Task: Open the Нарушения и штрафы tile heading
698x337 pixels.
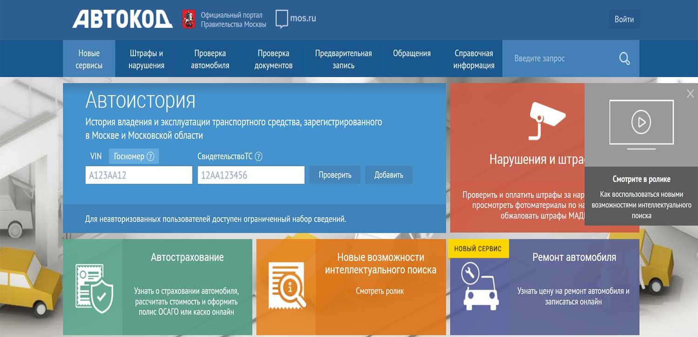Action: click(537, 159)
